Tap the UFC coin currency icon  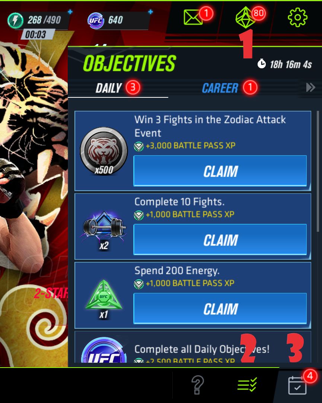click(96, 20)
